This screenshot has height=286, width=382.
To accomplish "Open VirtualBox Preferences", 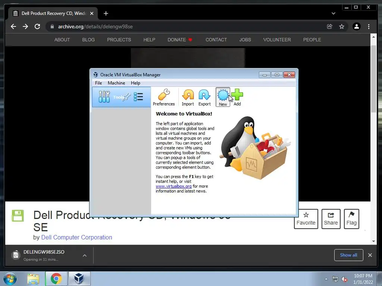I will click(164, 97).
